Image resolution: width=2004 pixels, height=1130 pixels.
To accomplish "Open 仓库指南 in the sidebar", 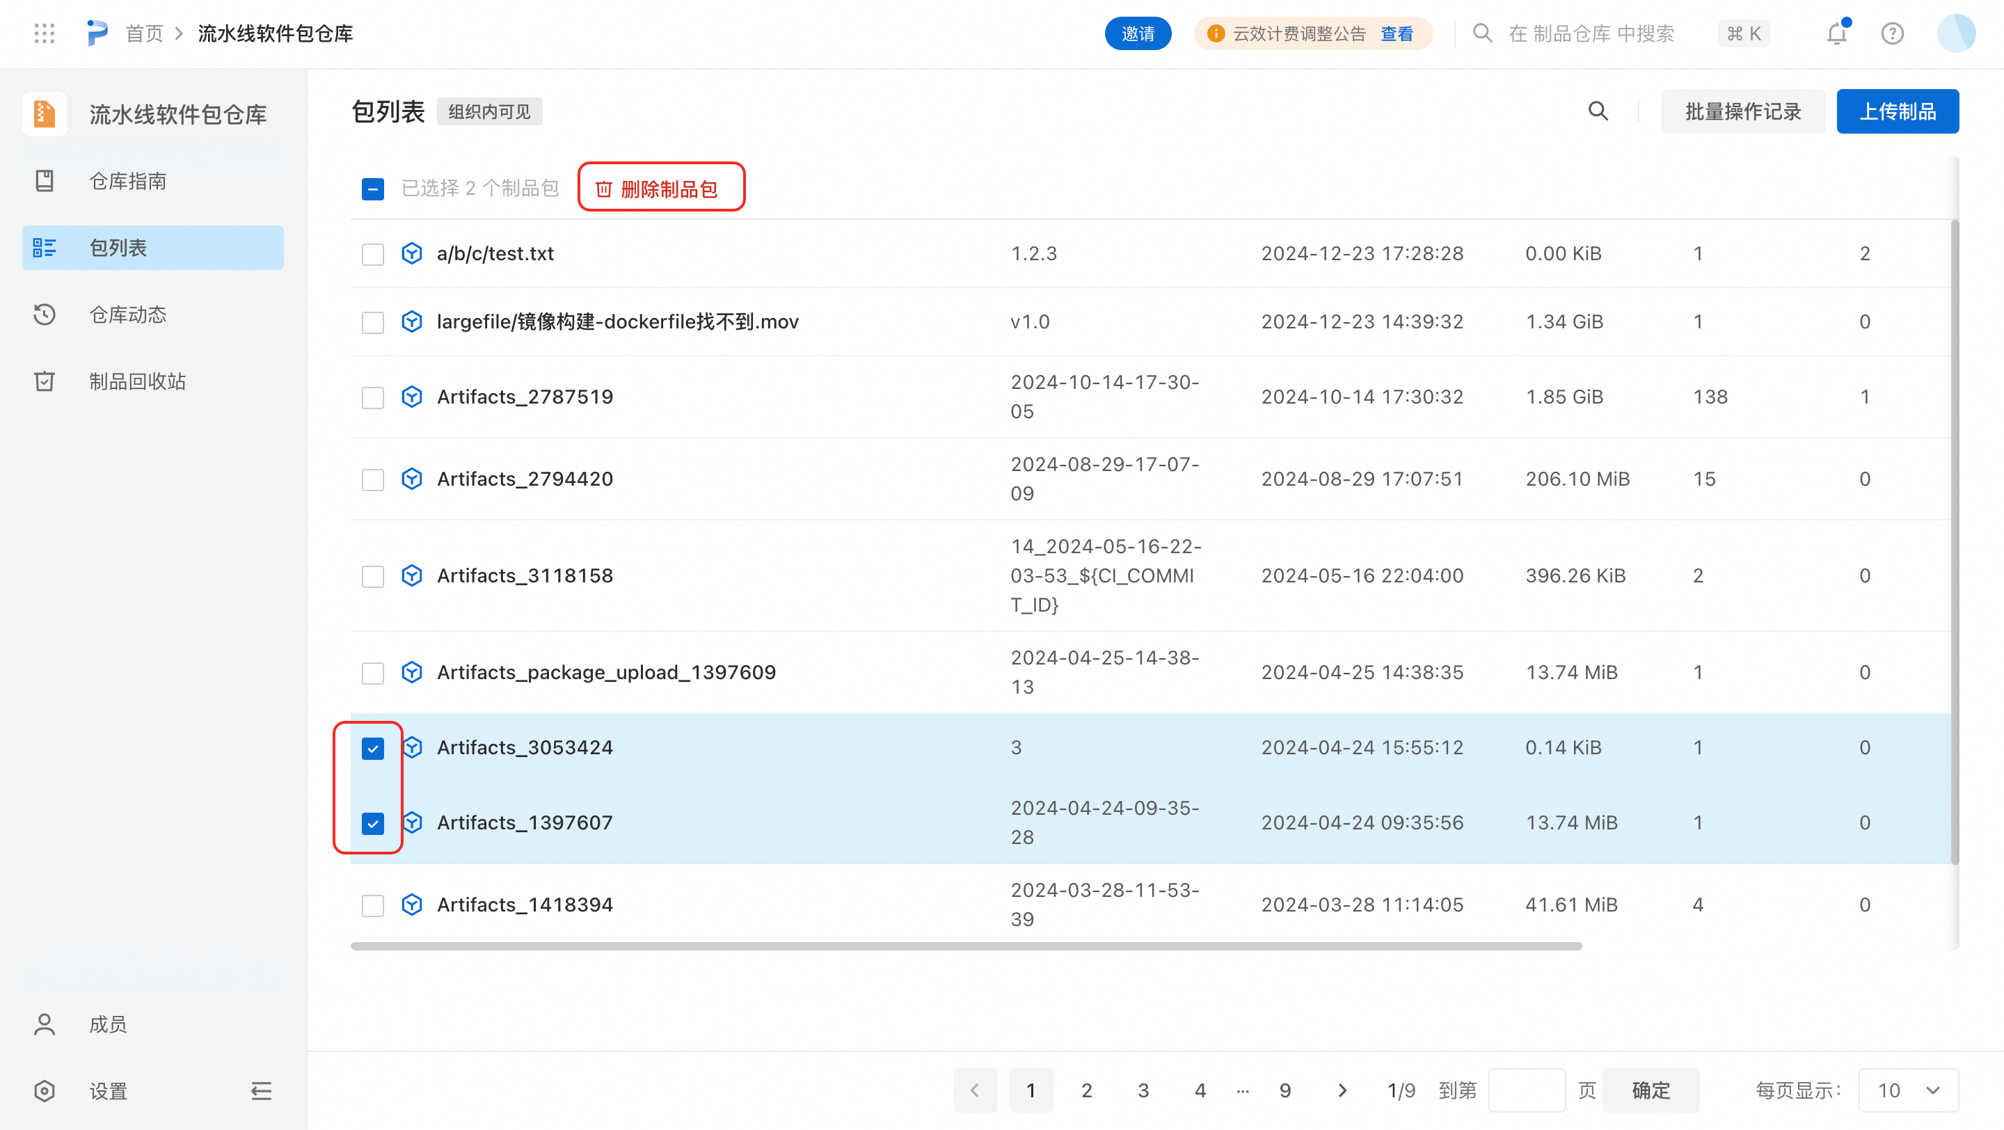I will 152,181.
